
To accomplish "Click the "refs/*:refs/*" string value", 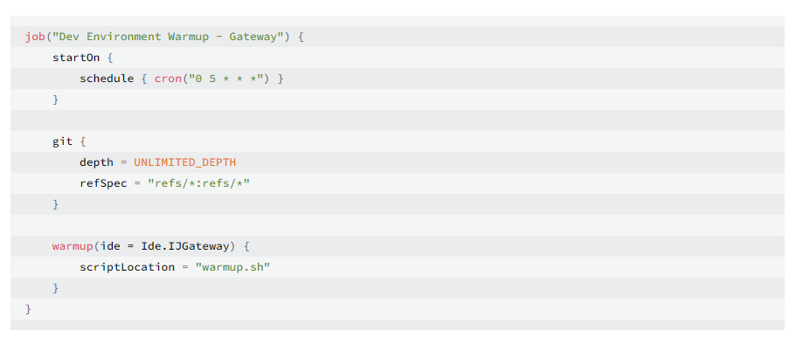I will pos(198,183).
